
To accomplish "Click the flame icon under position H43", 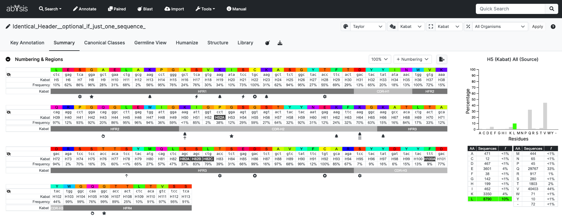I will [x=103, y=136].
